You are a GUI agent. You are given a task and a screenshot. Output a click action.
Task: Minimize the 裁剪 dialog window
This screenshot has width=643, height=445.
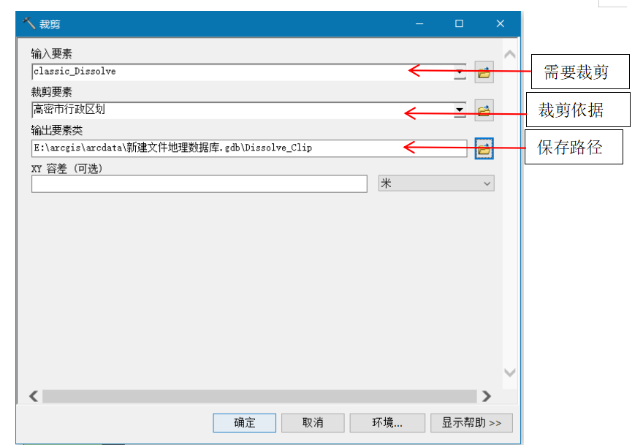click(419, 24)
